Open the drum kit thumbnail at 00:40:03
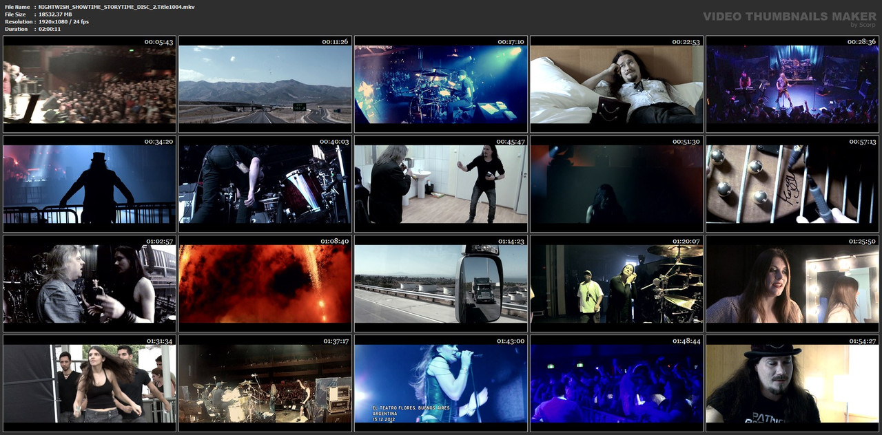The image size is (882, 435). pyautogui.click(x=265, y=184)
